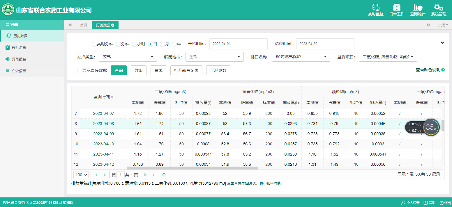452x207 pixels.
Task: Click the 2023-04-07 date cell
Action: coord(103,113)
